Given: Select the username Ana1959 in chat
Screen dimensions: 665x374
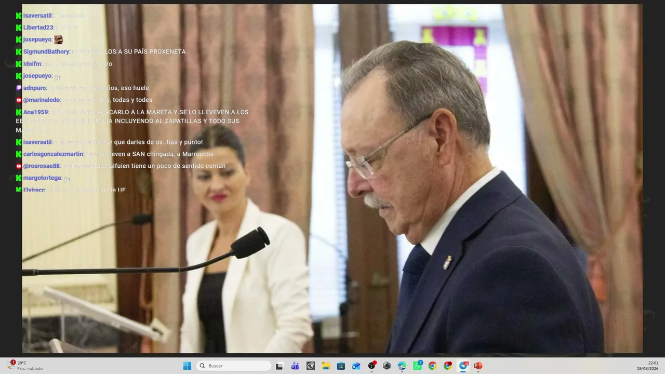Looking at the screenshot, I should pyautogui.click(x=36, y=112).
